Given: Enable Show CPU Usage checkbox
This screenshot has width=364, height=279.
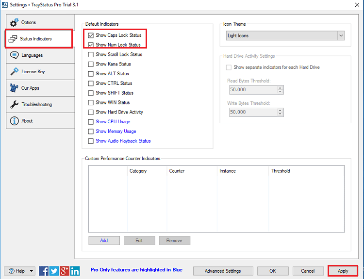Looking at the screenshot, I should click(x=91, y=122).
